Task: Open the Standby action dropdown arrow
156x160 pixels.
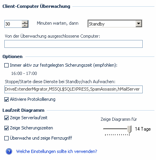Action: click(138, 24)
